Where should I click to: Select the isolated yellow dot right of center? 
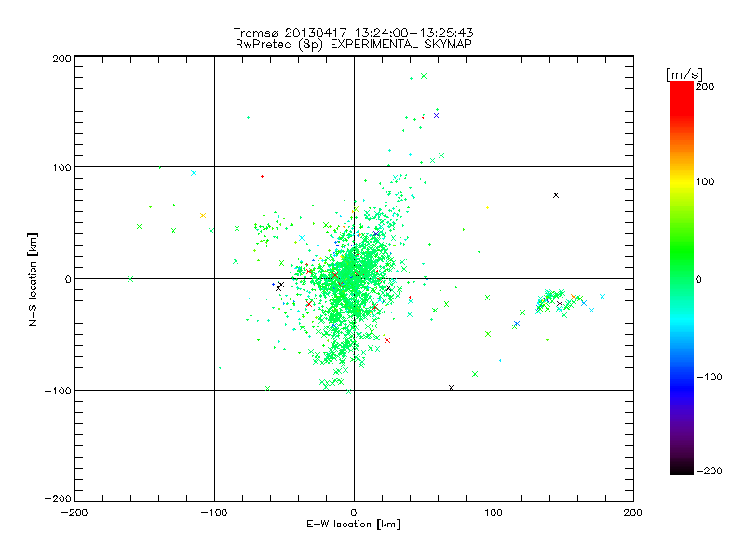487,207
